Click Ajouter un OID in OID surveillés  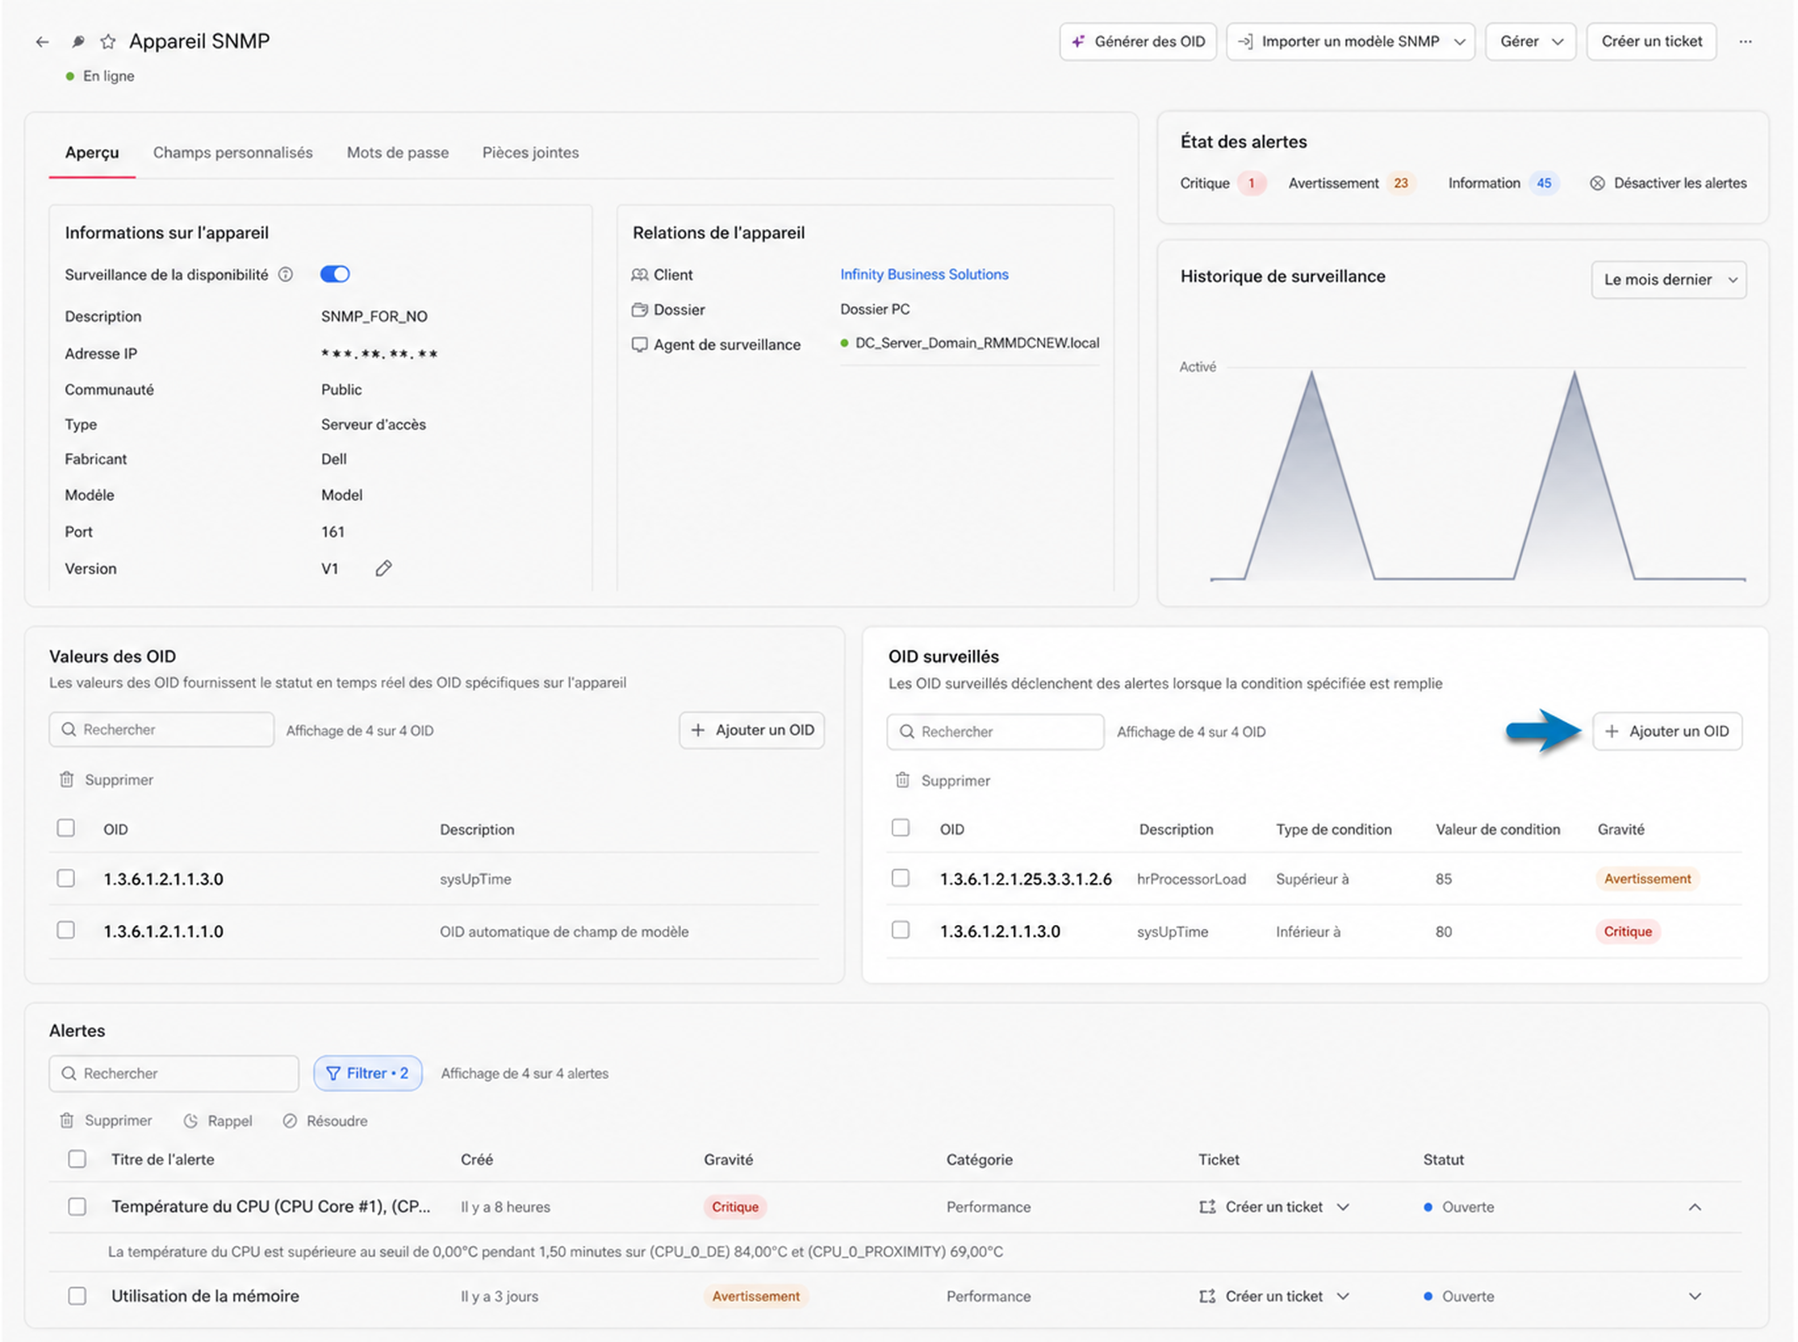click(x=1667, y=731)
